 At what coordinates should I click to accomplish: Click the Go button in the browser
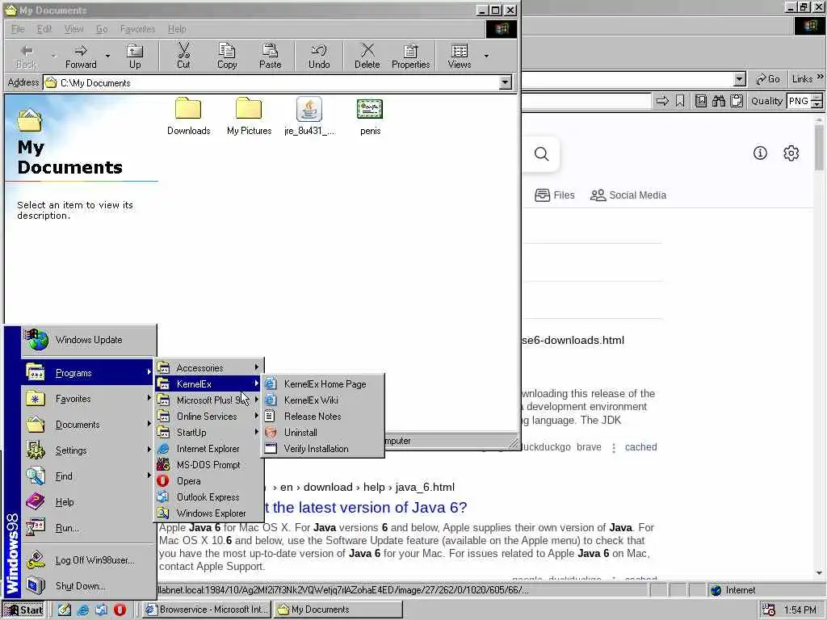click(x=767, y=79)
